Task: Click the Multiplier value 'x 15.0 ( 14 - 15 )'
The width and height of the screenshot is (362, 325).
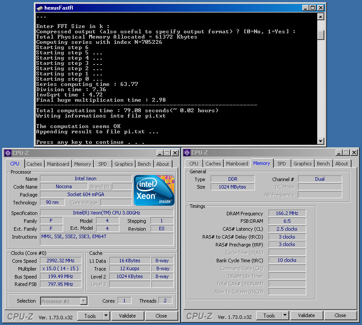Action: (x=61, y=268)
